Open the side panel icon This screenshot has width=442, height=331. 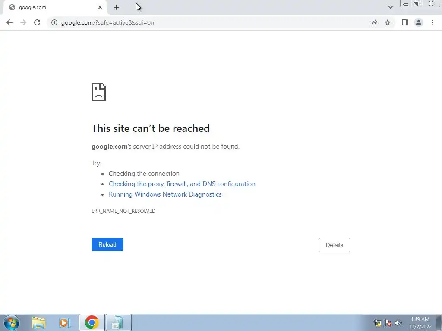pyautogui.click(x=405, y=22)
